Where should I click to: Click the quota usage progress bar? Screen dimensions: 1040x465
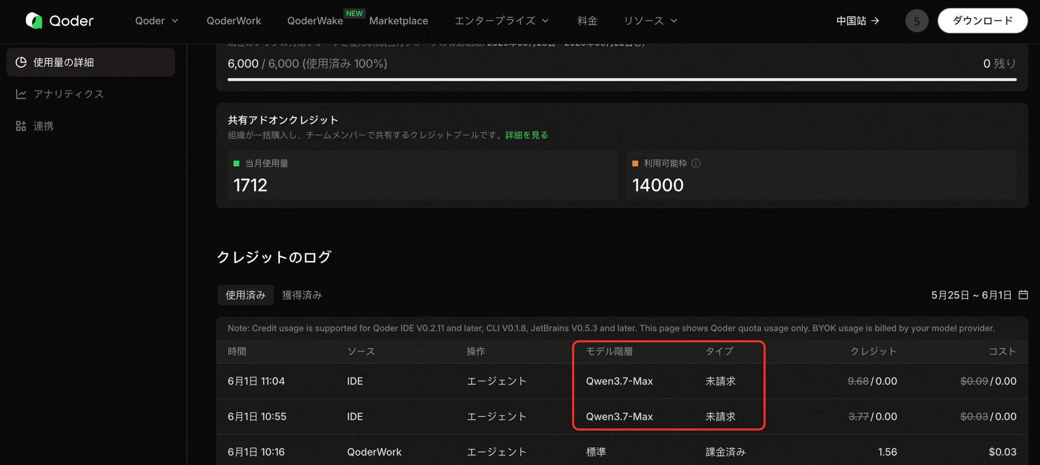click(x=622, y=80)
